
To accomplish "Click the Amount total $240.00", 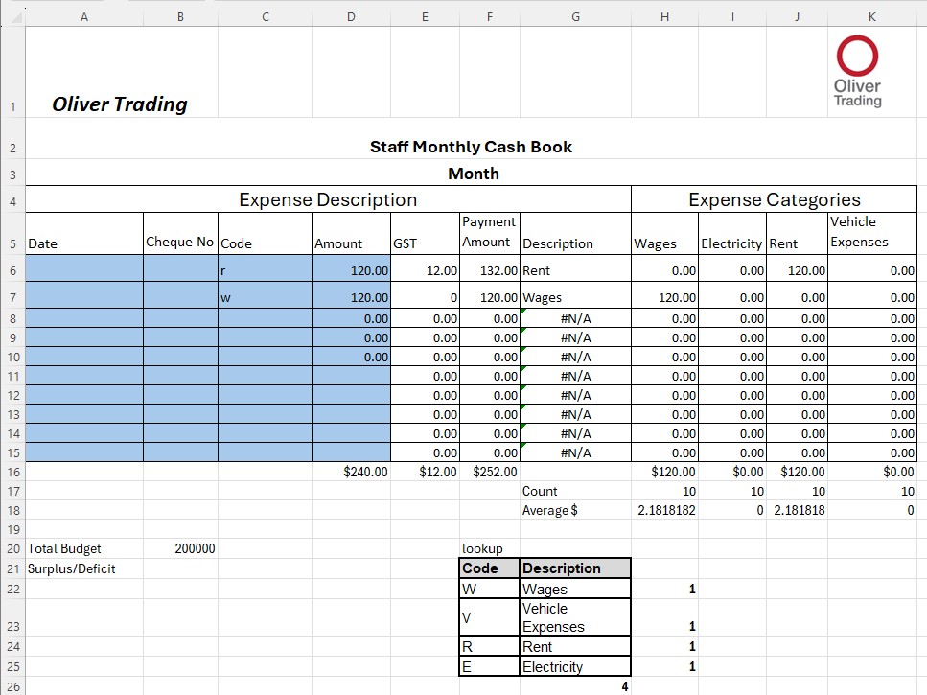I will [x=351, y=473].
